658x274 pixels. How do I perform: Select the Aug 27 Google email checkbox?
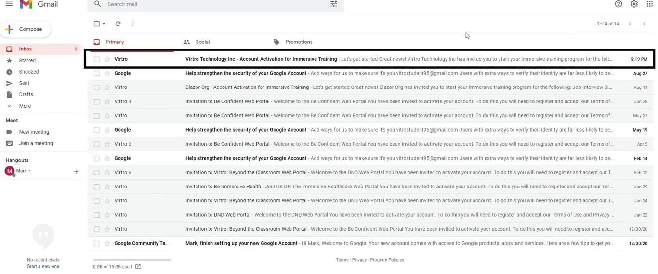click(x=97, y=74)
